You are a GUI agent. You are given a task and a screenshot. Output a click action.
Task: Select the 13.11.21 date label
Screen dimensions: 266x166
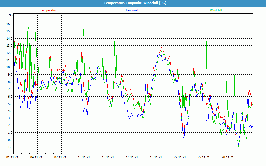coord(108,158)
